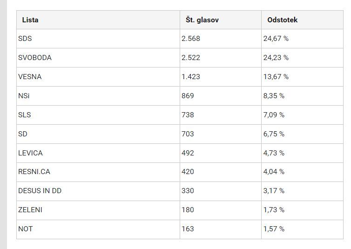The image size is (351, 249).
Task: Click the NSi list entry
Action: (x=24, y=96)
